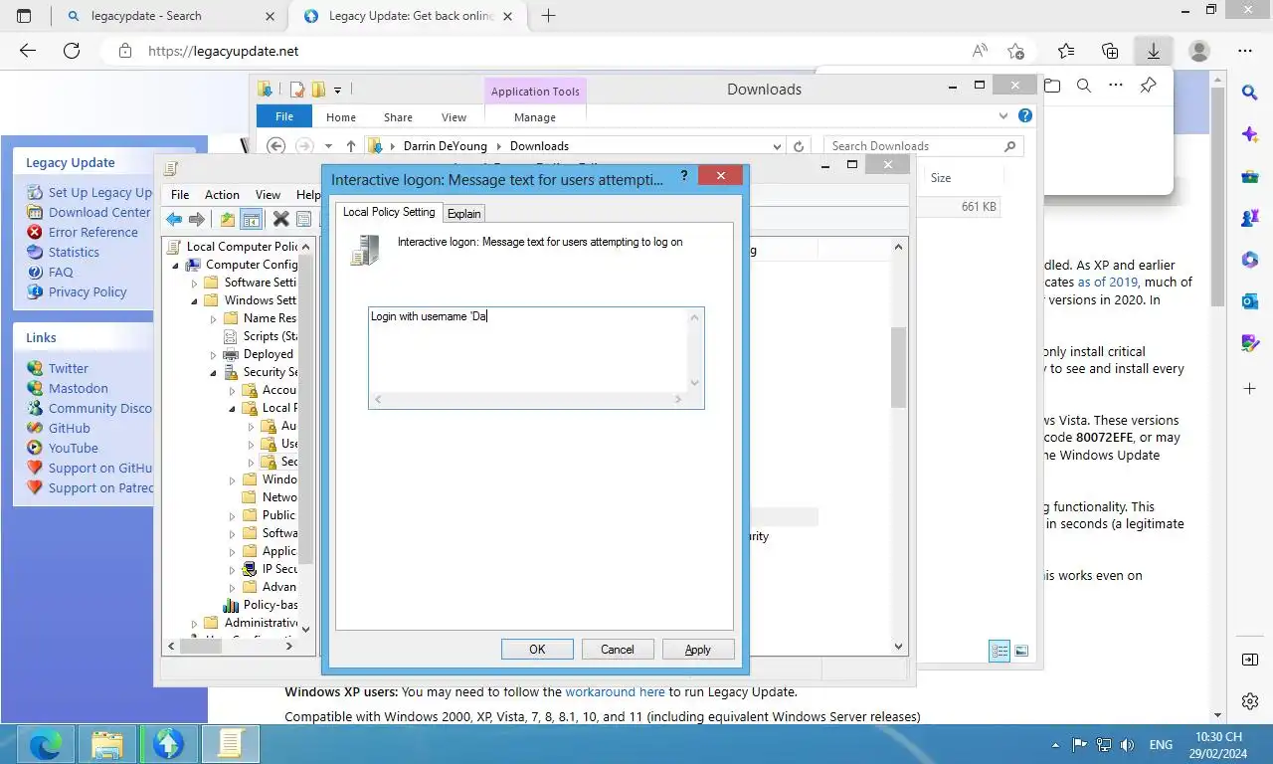
Task: Open Edge sidebar Outlook icon
Action: 1250,301
